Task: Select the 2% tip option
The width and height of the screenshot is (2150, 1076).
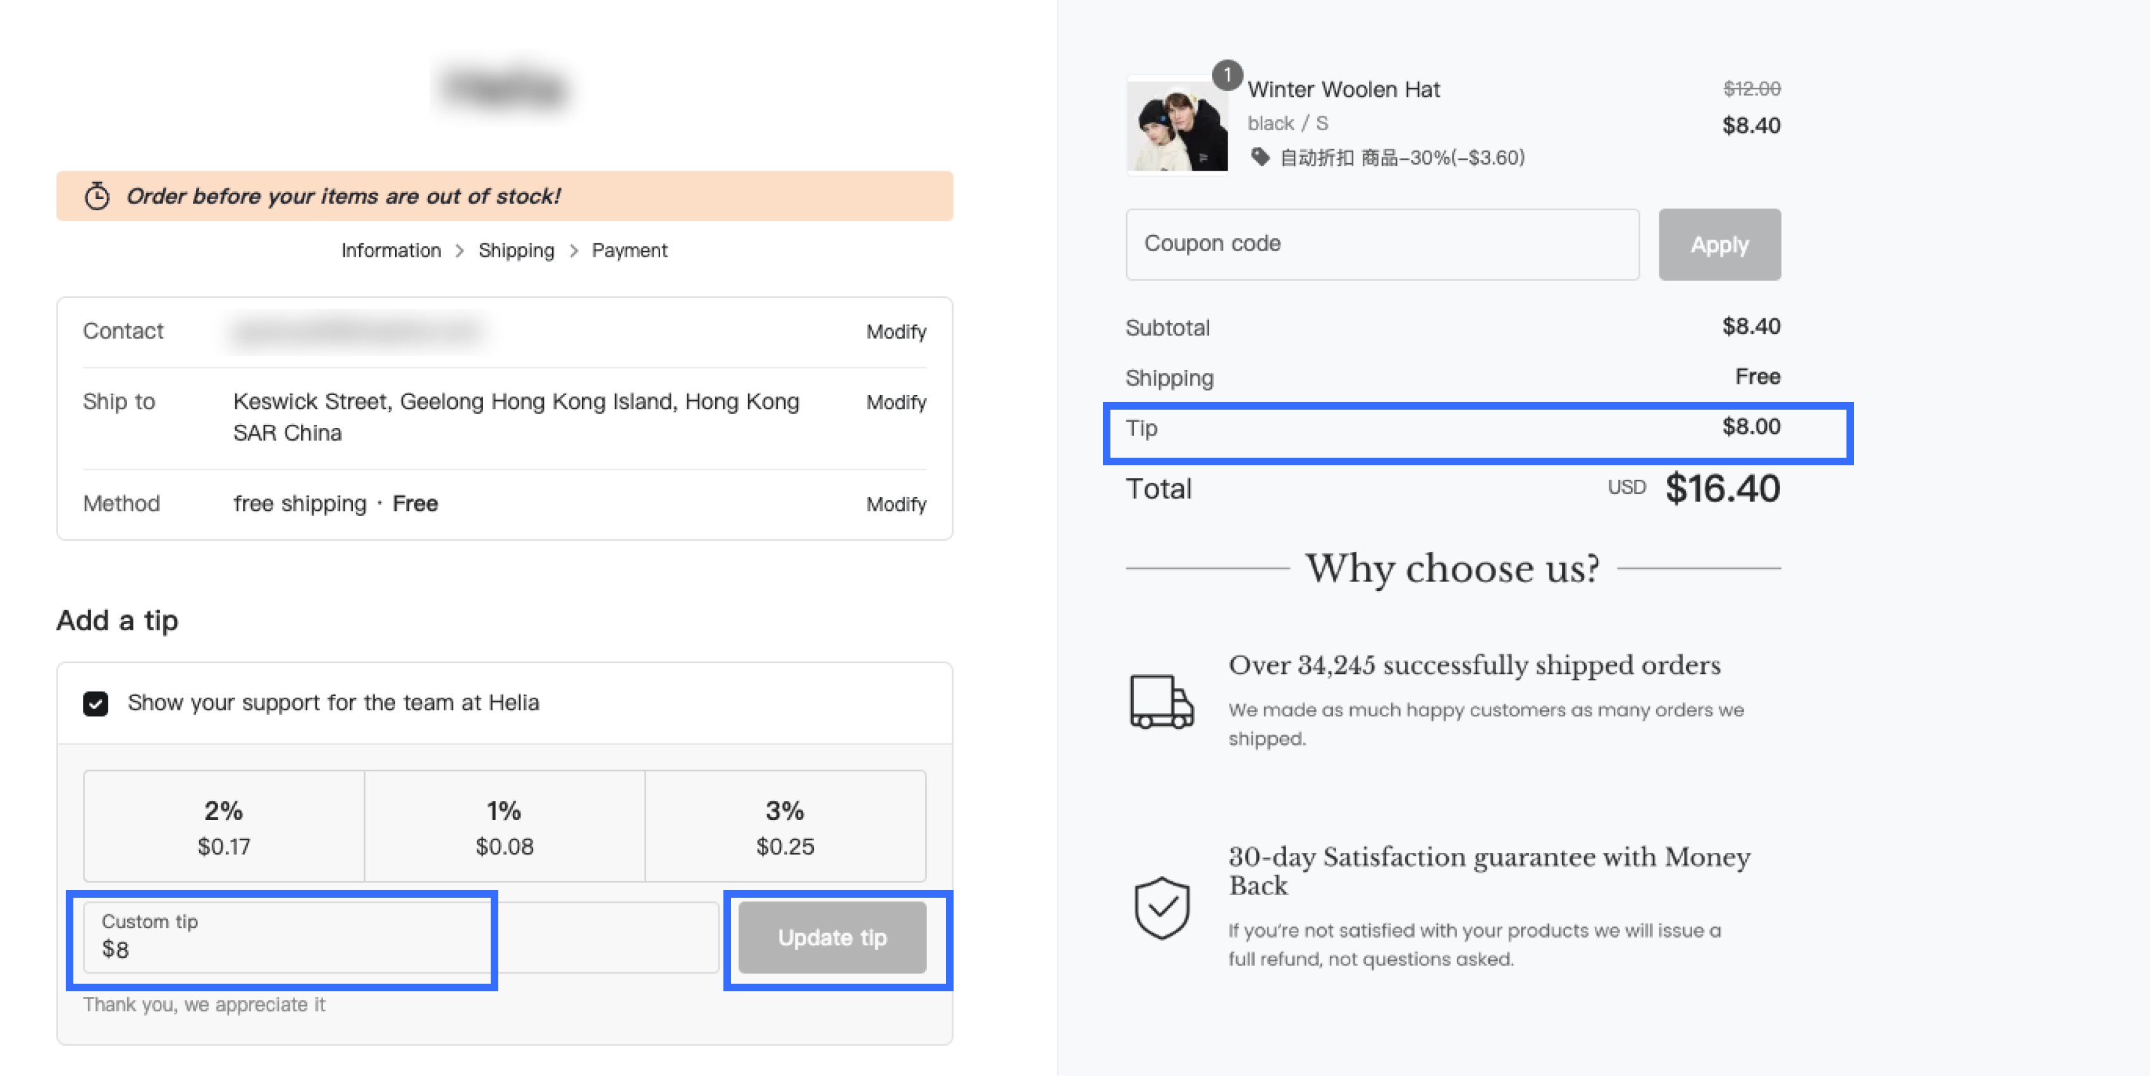Action: 224,826
